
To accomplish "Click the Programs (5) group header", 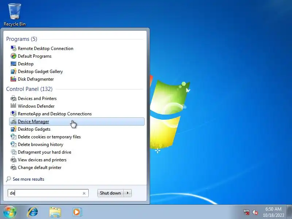I will pos(22,39).
